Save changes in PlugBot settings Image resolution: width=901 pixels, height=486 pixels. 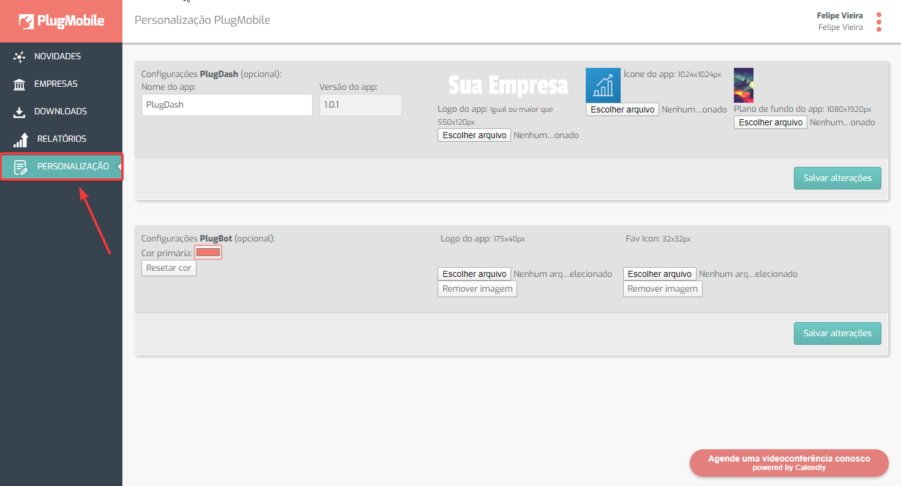click(837, 333)
